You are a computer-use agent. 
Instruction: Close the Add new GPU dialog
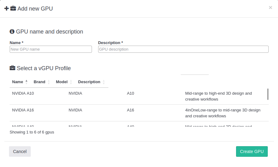coord(270,7)
